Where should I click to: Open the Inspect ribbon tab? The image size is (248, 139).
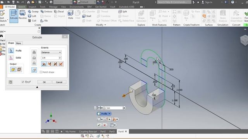pyautogui.click(x=32, y=7)
